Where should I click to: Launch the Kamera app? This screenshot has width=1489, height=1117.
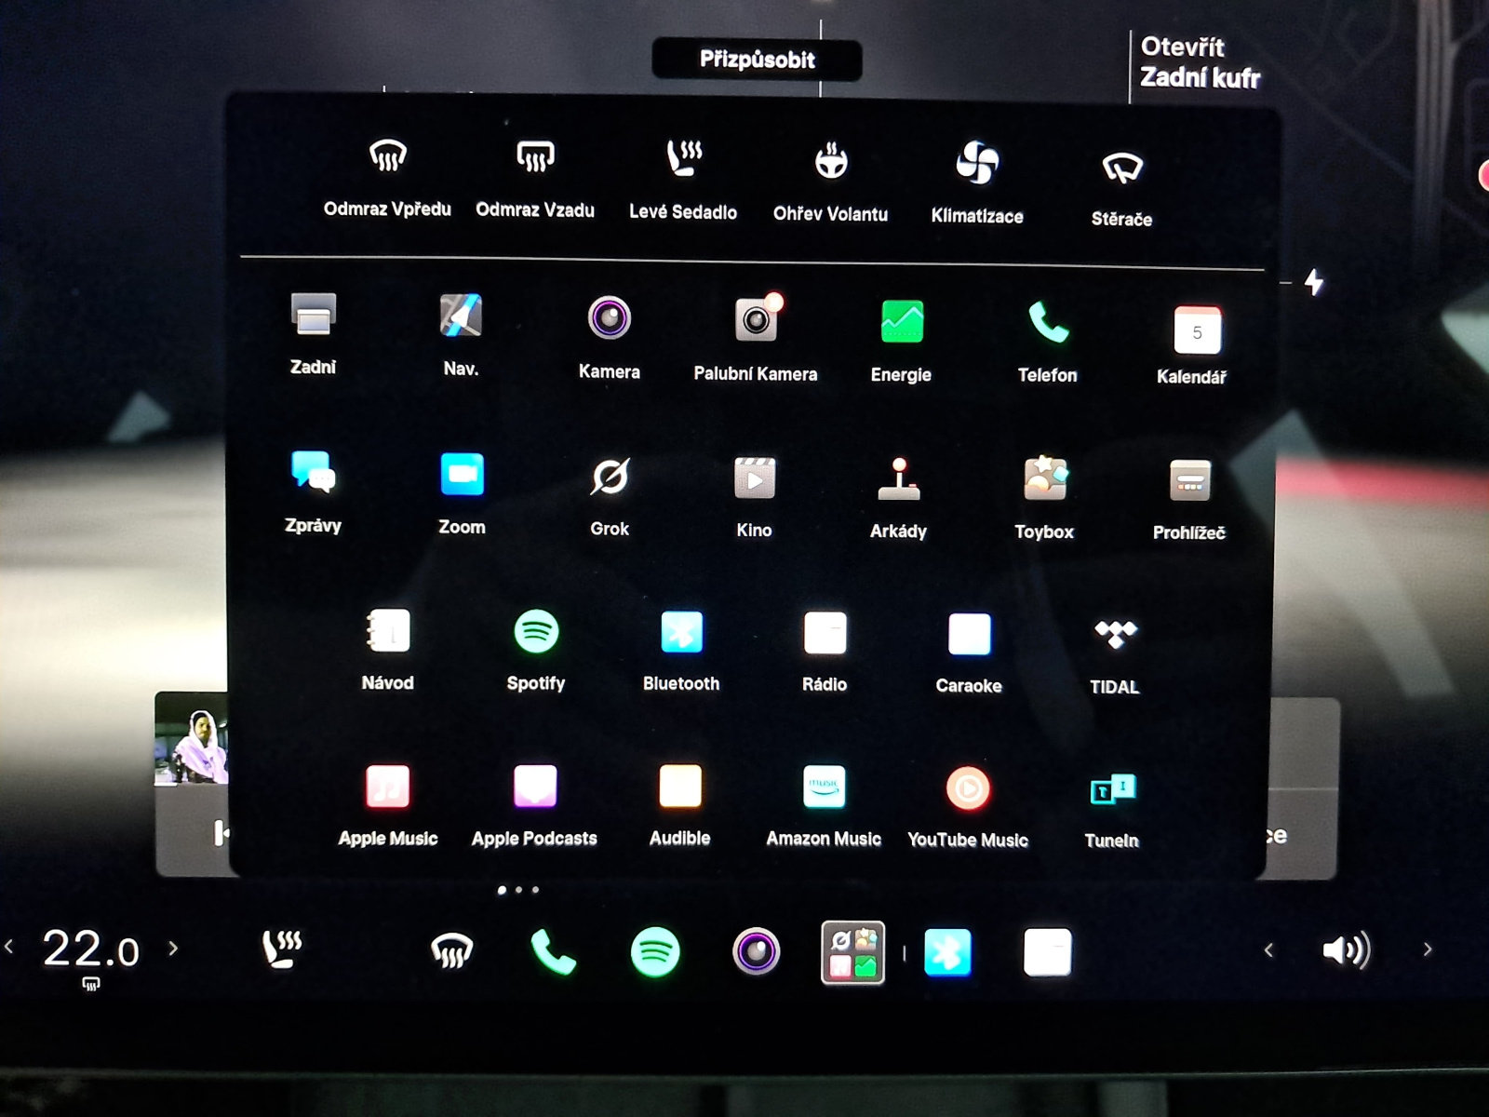[609, 338]
